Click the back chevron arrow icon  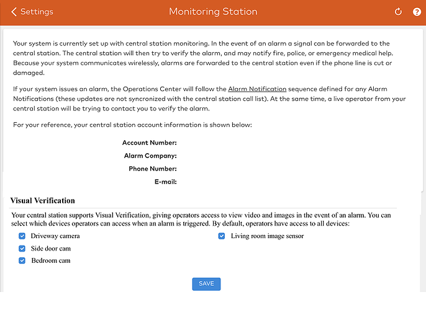(14, 12)
